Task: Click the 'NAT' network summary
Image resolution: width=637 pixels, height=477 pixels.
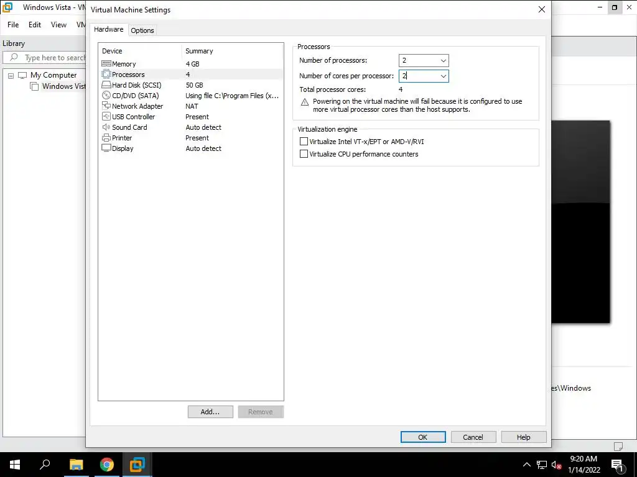Action: click(192, 106)
